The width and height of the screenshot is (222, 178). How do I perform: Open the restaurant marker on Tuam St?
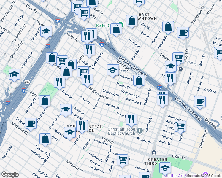click(x=59, y=83)
